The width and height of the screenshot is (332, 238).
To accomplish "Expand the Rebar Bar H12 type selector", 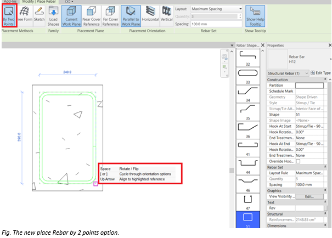I will tap(330, 59).
